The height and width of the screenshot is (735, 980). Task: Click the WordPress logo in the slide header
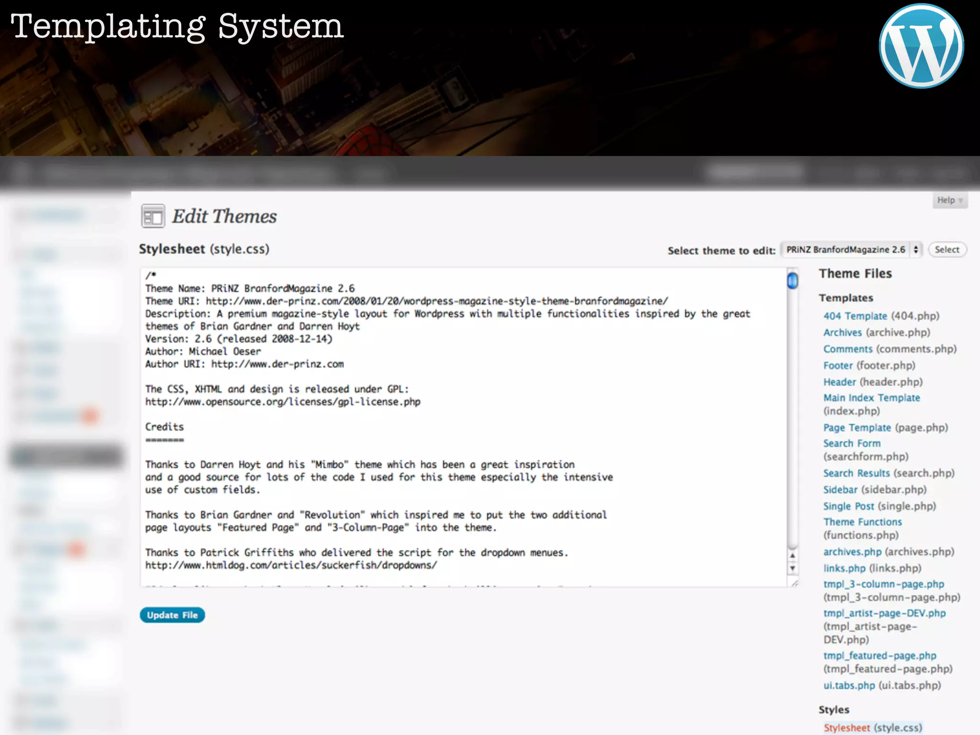pos(921,46)
